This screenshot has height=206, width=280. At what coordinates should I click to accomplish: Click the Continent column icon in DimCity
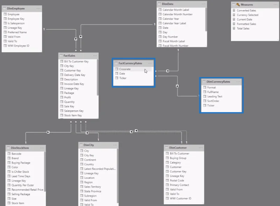pos(82,160)
